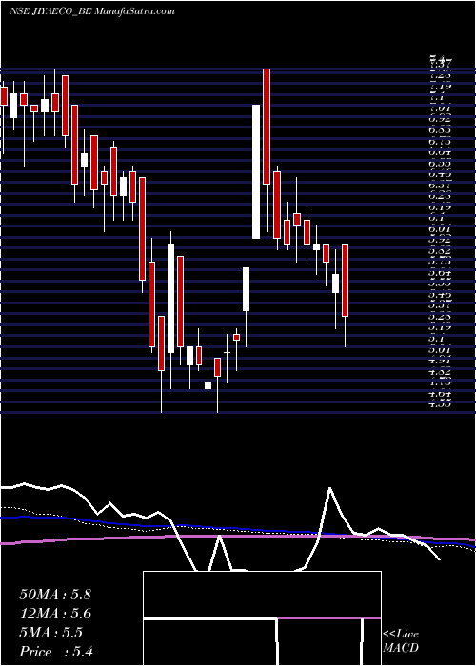
Task: Click the <<Live MACD label
Action: click(x=401, y=641)
